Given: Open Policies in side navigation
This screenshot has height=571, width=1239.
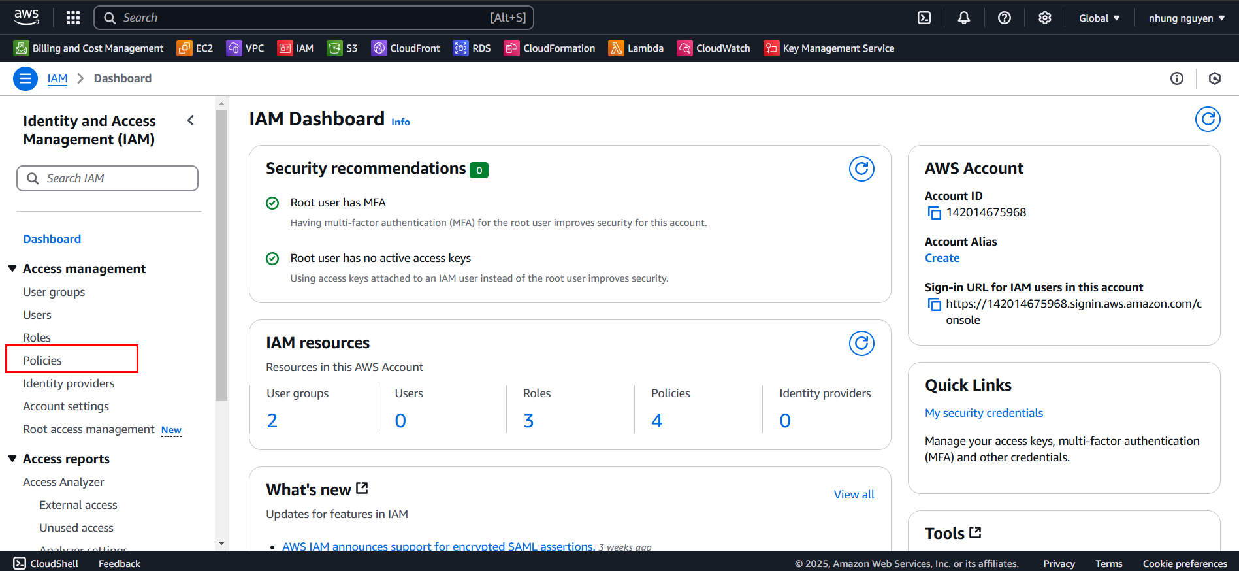Looking at the screenshot, I should tap(42, 361).
